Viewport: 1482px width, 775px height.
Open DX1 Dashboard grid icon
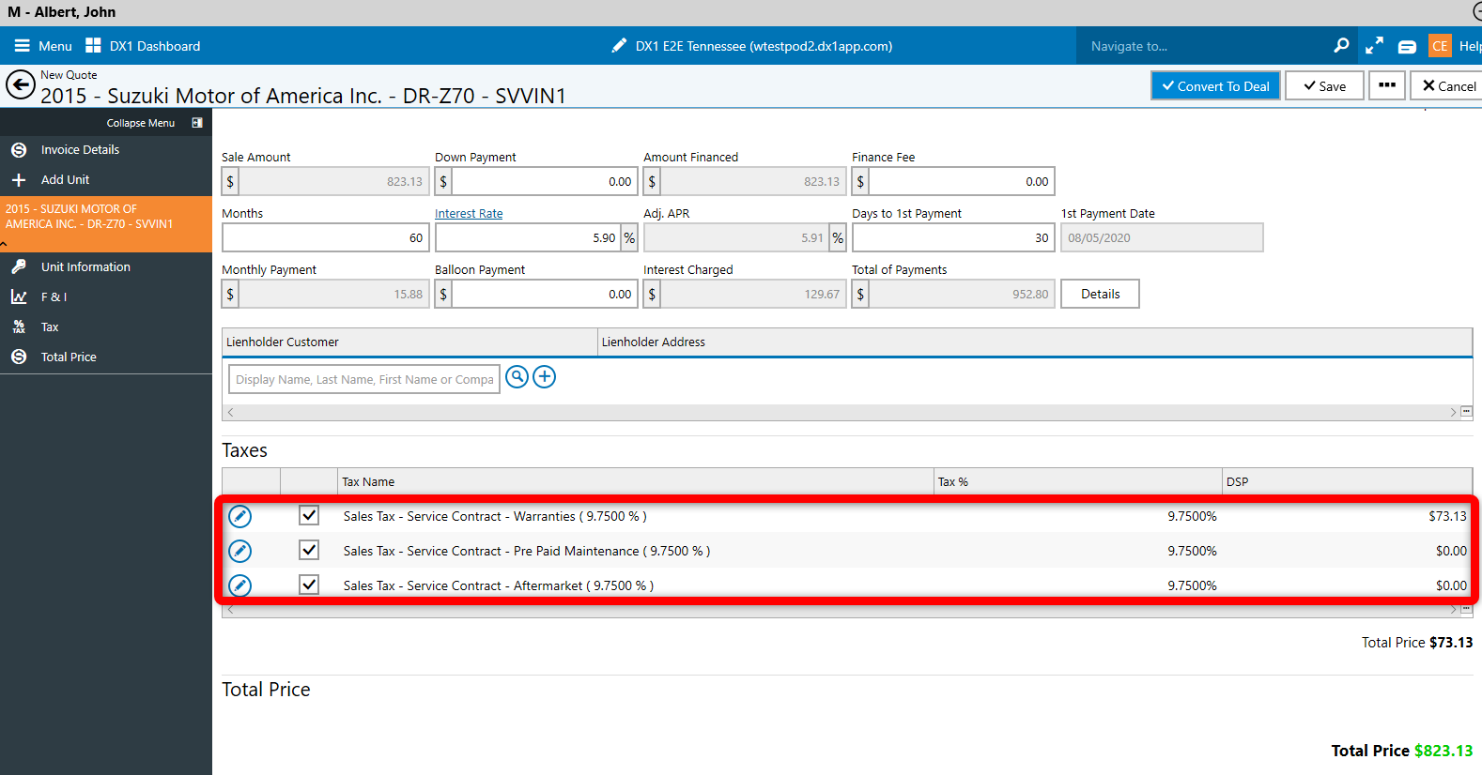pyautogui.click(x=93, y=46)
